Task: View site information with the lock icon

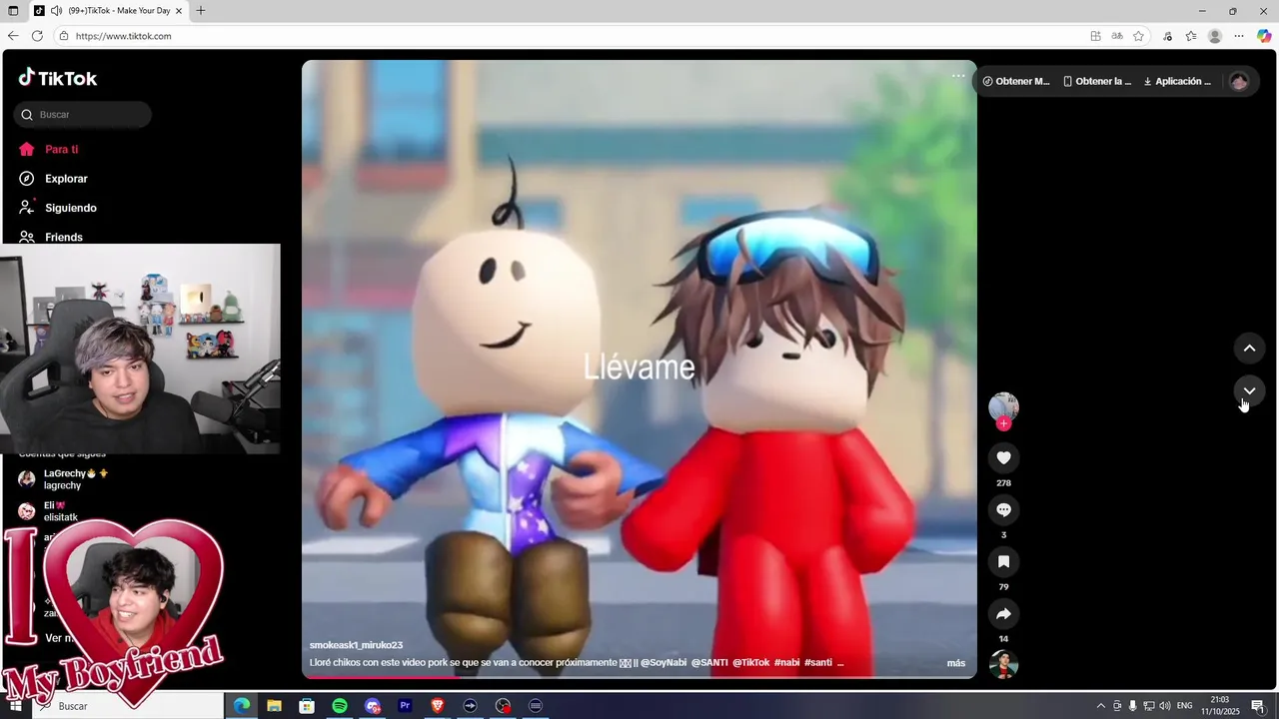Action: click(64, 36)
